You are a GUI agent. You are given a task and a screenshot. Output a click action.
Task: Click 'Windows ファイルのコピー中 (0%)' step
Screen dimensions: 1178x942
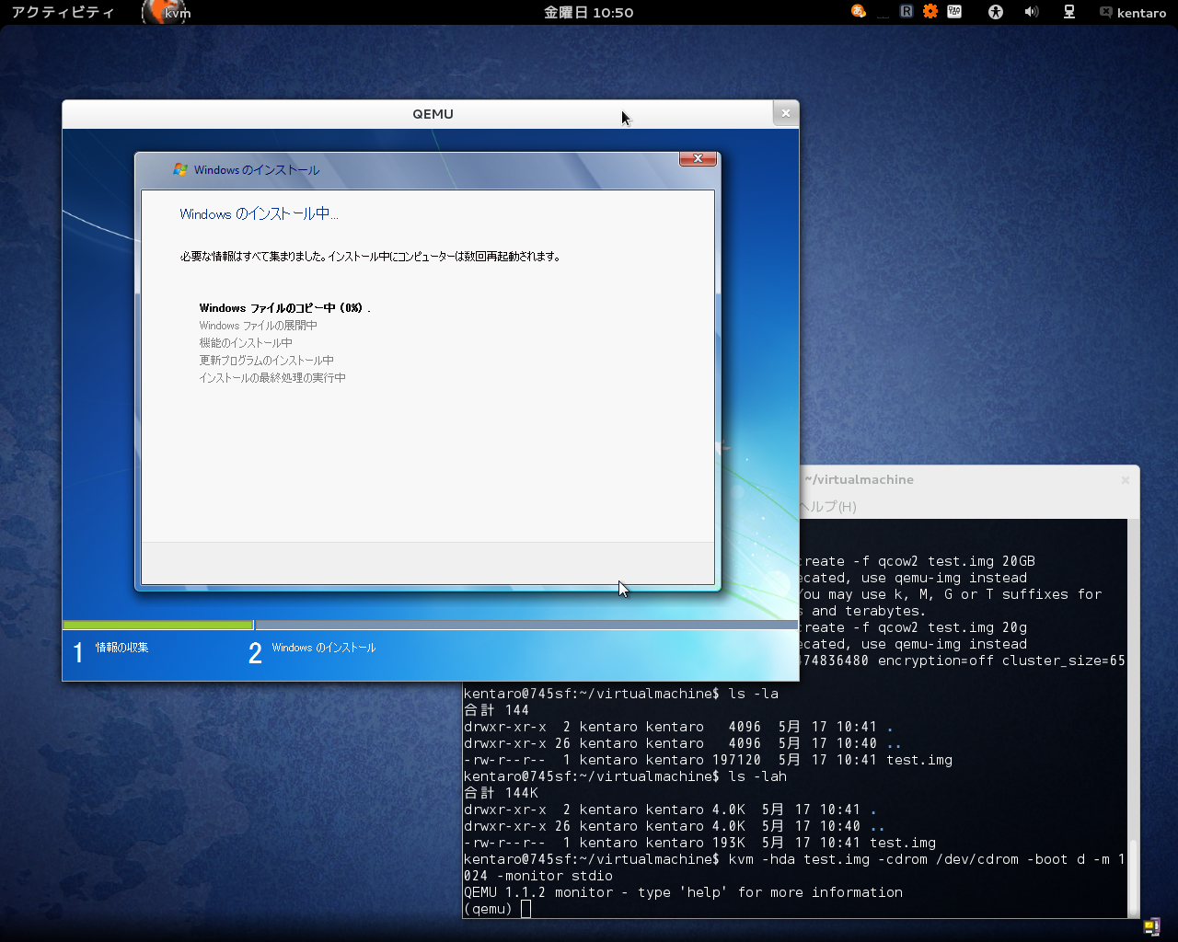click(x=284, y=308)
